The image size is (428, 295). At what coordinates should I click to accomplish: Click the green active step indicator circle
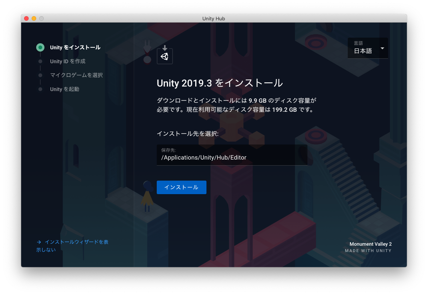(40, 47)
